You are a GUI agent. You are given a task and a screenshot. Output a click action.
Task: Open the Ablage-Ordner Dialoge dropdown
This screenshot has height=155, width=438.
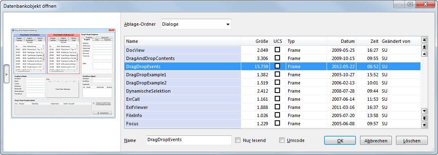pyautogui.click(x=196, y=24)
